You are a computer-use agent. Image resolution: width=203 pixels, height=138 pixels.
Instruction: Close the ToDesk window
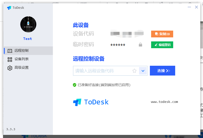(196, 7)
